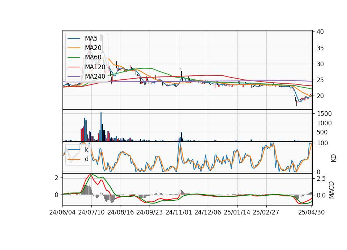Click the MA240 legend label
This screenshot has width=347, height=250.
click(x=95, y=76)
